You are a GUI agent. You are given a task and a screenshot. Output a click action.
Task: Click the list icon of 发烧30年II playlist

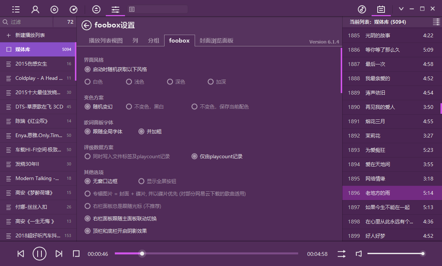(9, 164)
